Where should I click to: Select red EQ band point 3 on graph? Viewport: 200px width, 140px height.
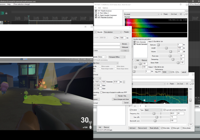155,101
